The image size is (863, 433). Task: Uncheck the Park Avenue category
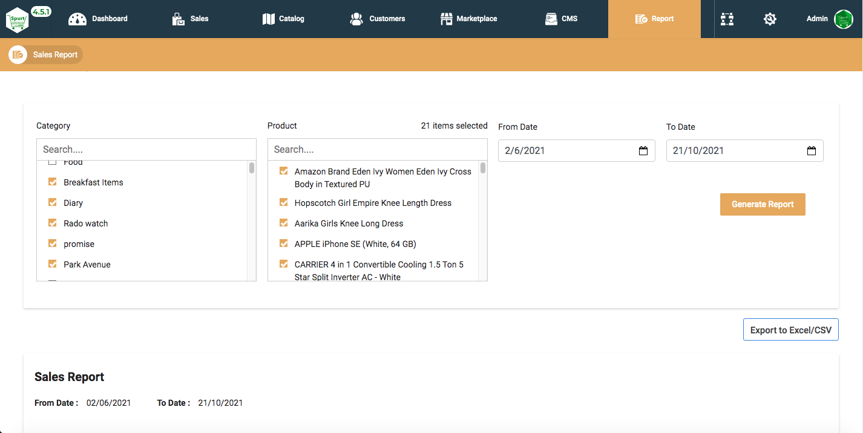click(x=53, y=264)
